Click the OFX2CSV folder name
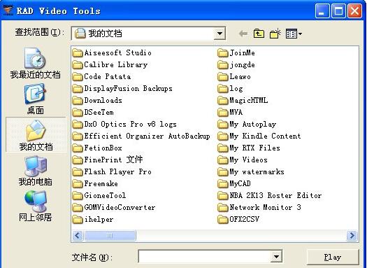The height and width of the screenshot is (268, 367). [245, 220]
